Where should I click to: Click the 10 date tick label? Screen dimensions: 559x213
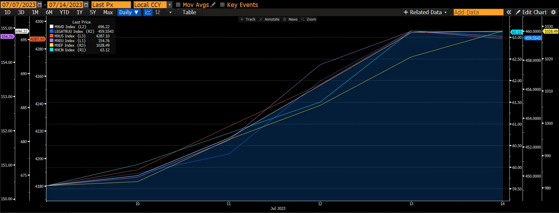137,204
